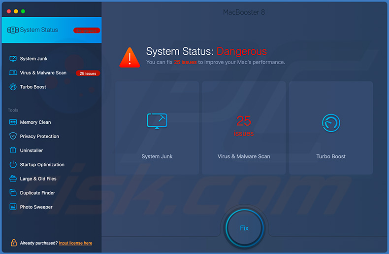
Task: Click the Already purchased? text
Action: point(39,243)
